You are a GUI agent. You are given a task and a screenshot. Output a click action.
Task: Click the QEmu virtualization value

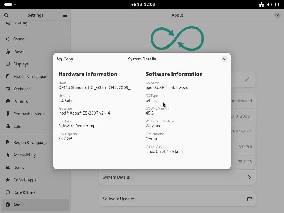[x=151, y=139]
